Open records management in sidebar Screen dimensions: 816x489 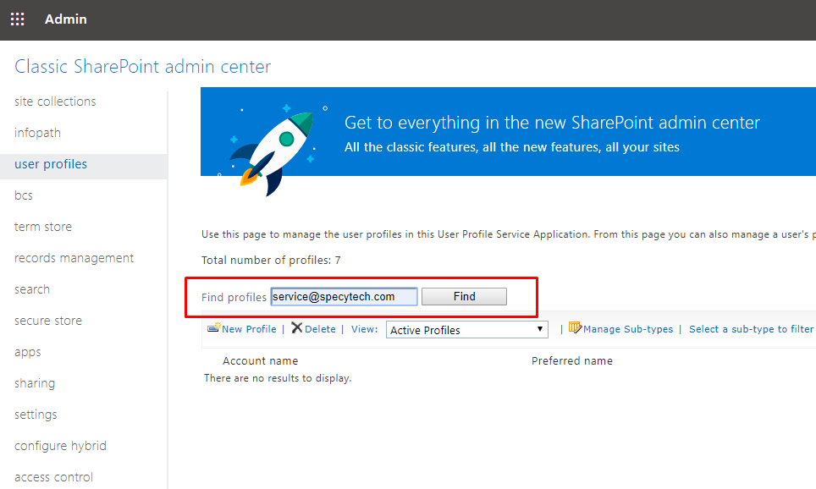[x=74, y=258]
